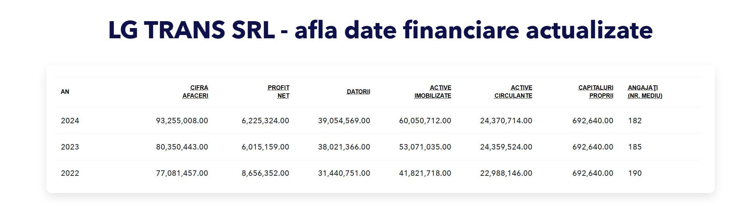The width and height of the screenshot is (737, 213).
Task: Click the ACTIVE CIRCULANTE column header
Action: click(x=513, y=92)
